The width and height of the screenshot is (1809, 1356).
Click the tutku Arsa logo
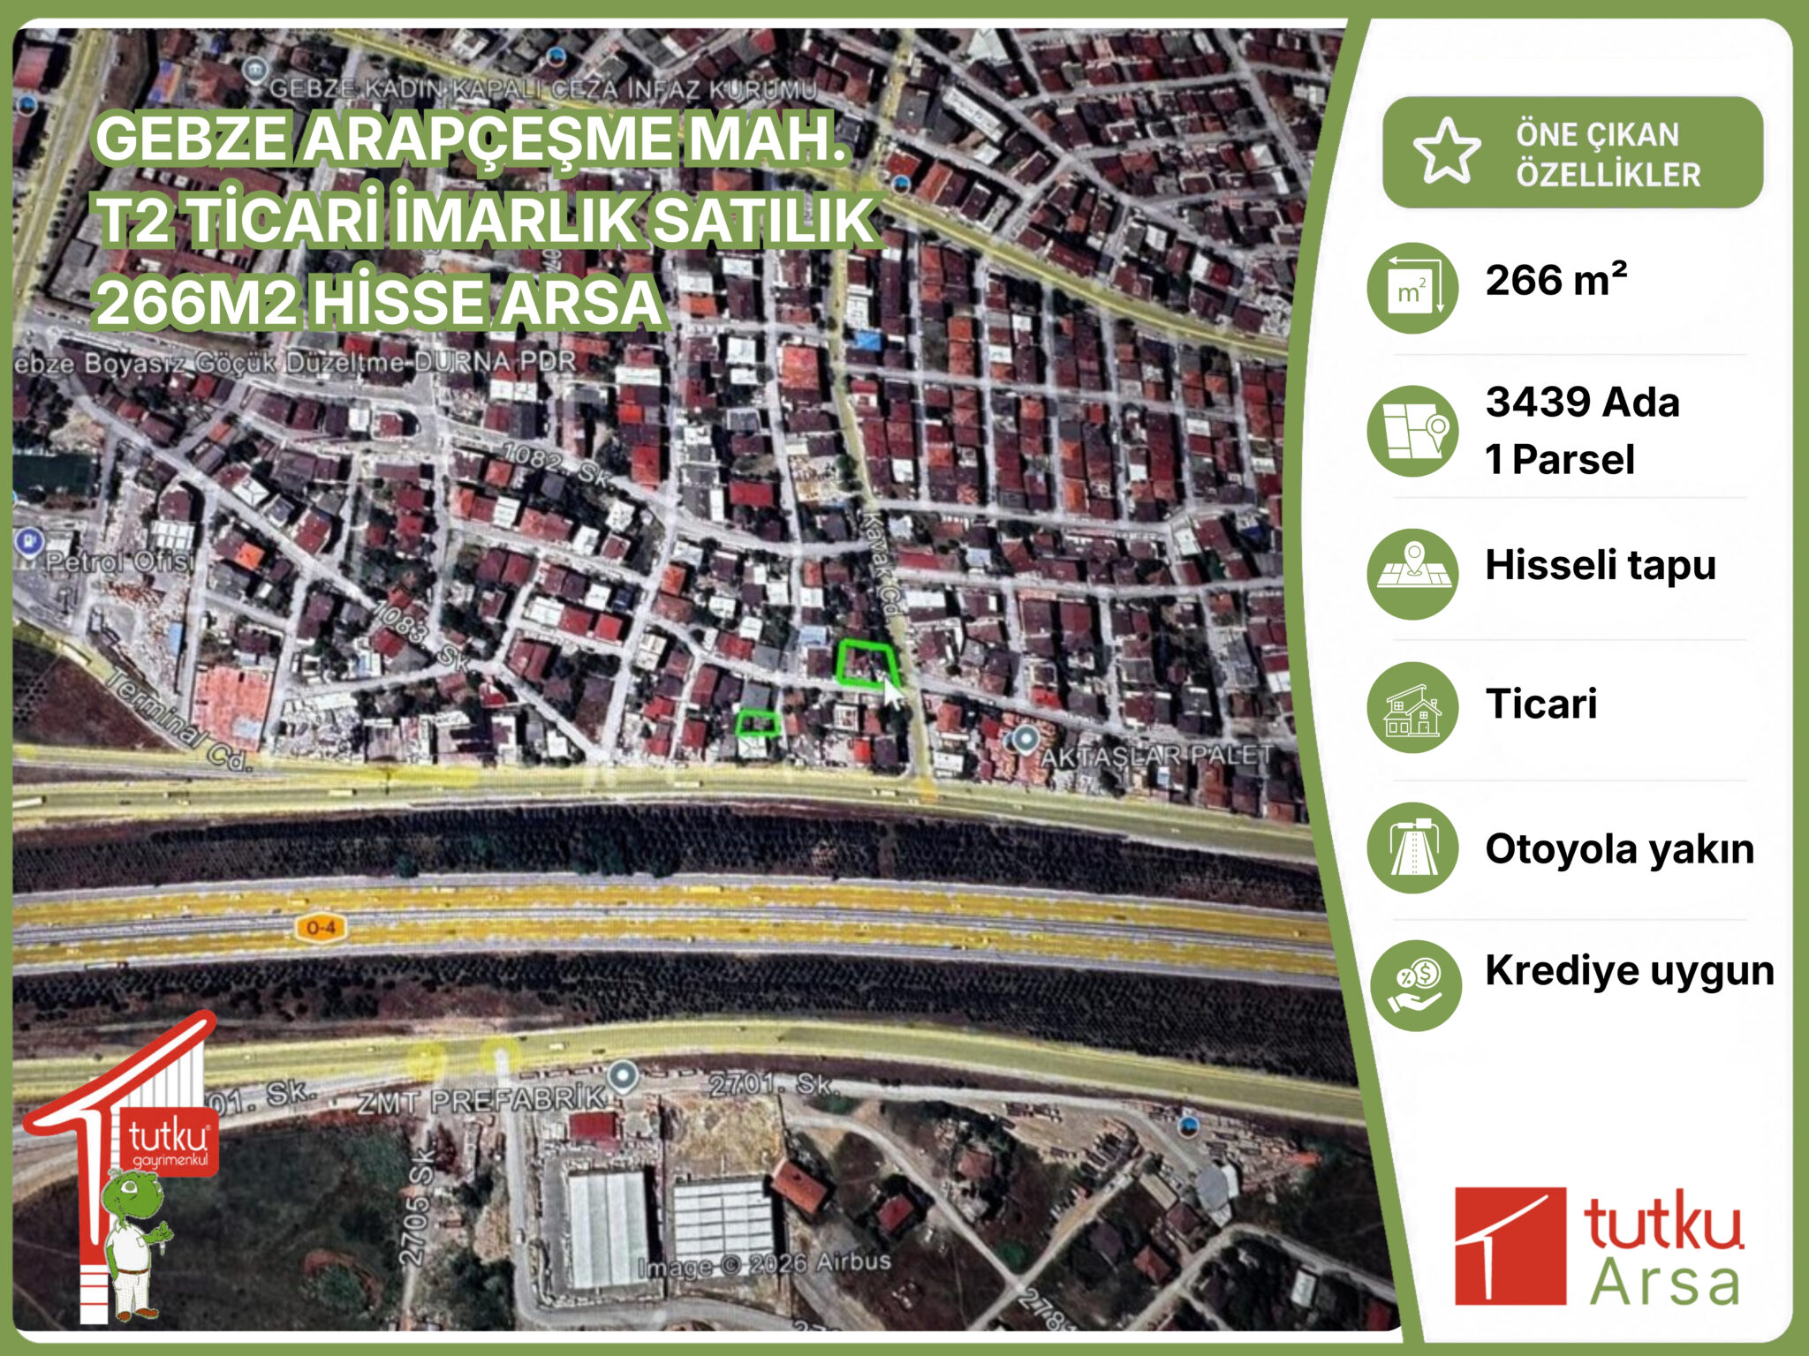1599,1246
